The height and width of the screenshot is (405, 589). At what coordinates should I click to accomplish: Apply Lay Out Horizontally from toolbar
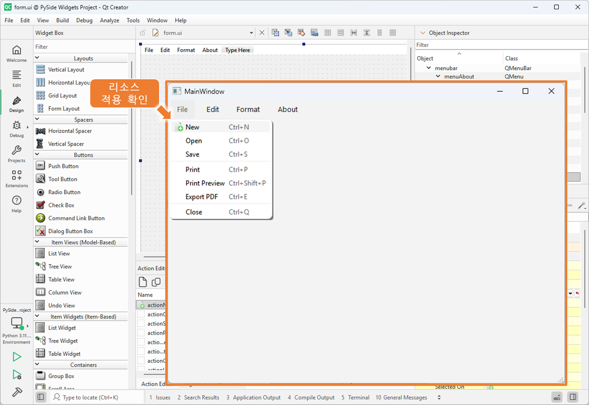point(328,33)
